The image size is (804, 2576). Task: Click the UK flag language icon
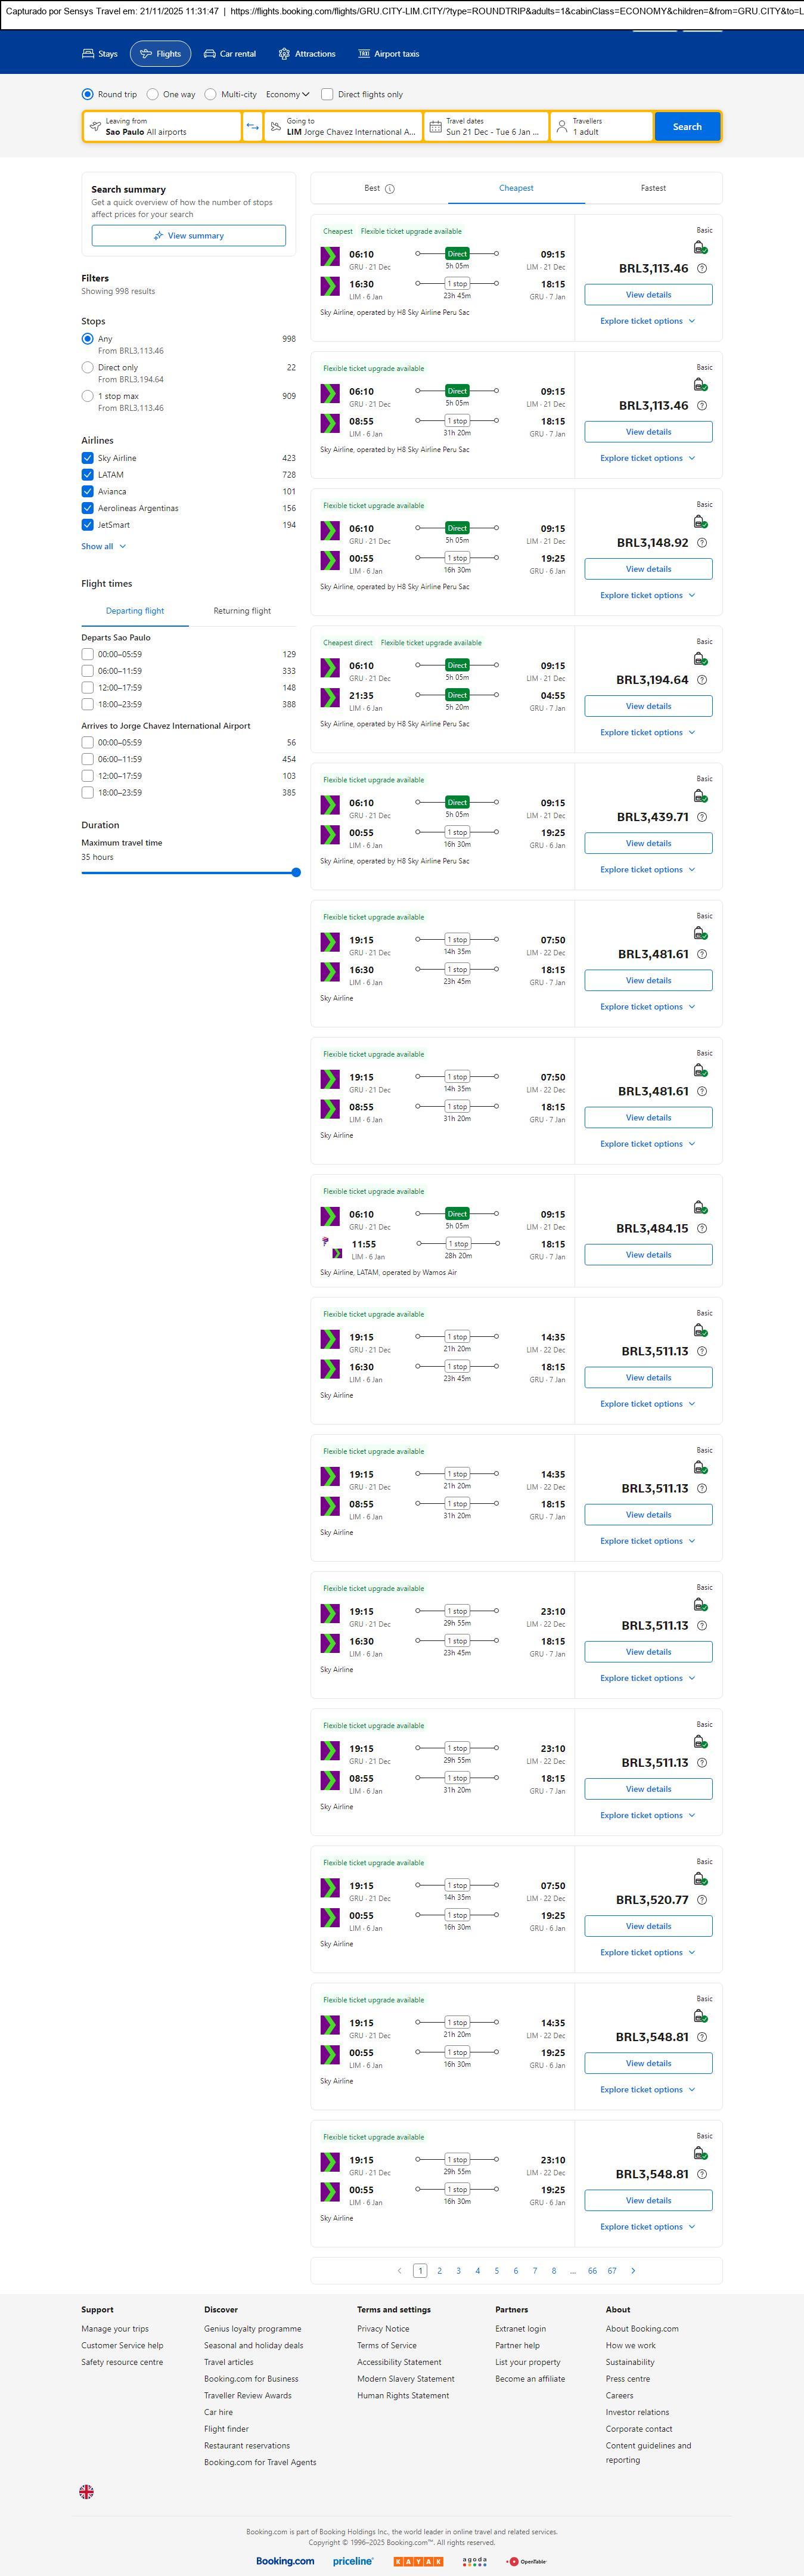(87, 2491)
